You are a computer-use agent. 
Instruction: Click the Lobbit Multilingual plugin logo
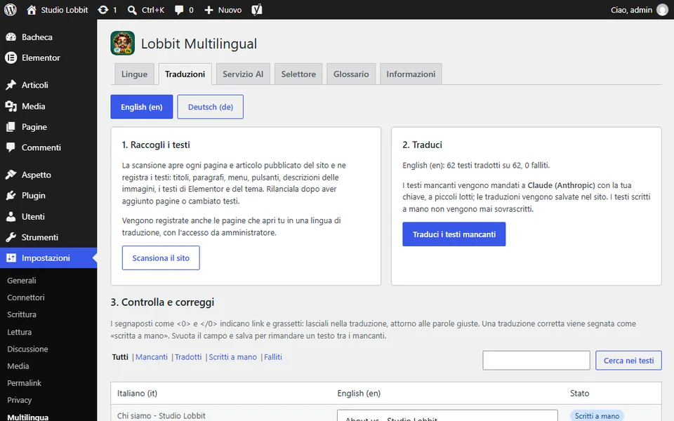point(122,43)
